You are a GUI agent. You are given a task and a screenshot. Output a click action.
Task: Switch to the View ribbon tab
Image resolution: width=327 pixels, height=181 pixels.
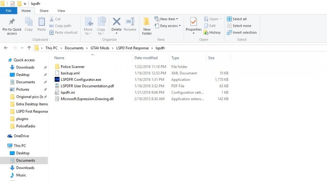61,11
